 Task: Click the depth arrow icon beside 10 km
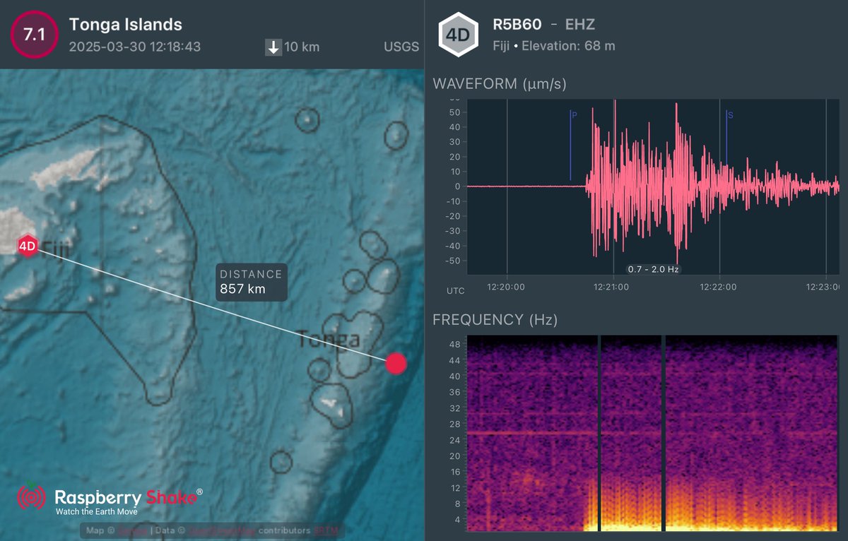pyautogui.click(x=272, y=47)
